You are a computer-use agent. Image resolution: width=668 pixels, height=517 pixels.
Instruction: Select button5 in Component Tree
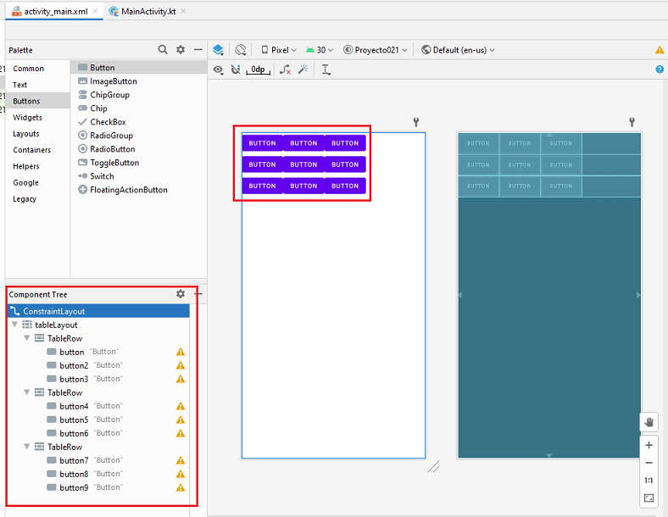[x=99, y=420]
